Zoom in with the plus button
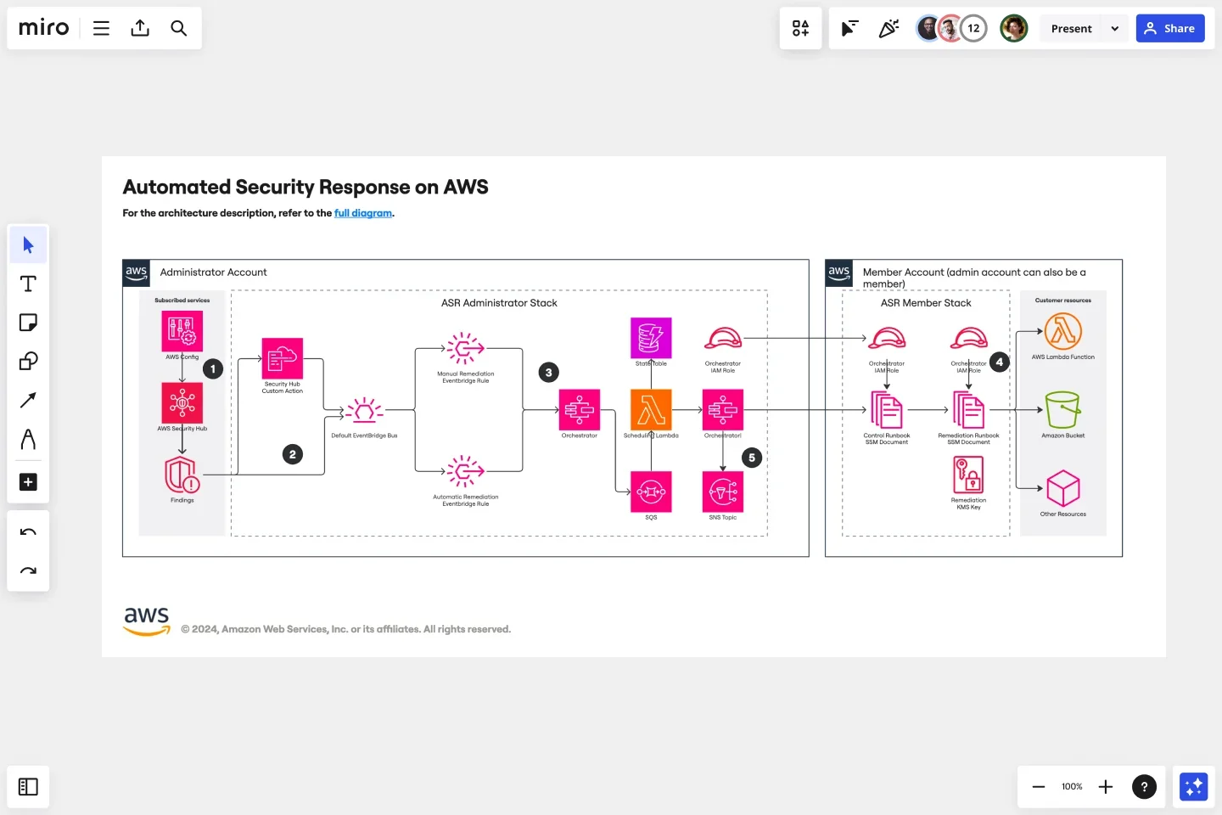Image resolution: width=1222 pixels, height=815 pixels. tap(1105, 787)
